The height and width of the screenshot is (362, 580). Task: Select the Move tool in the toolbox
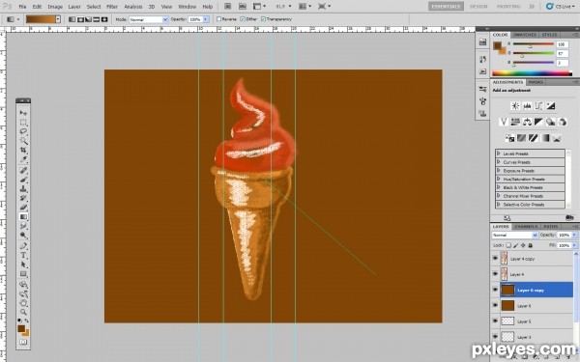(23, 113)
